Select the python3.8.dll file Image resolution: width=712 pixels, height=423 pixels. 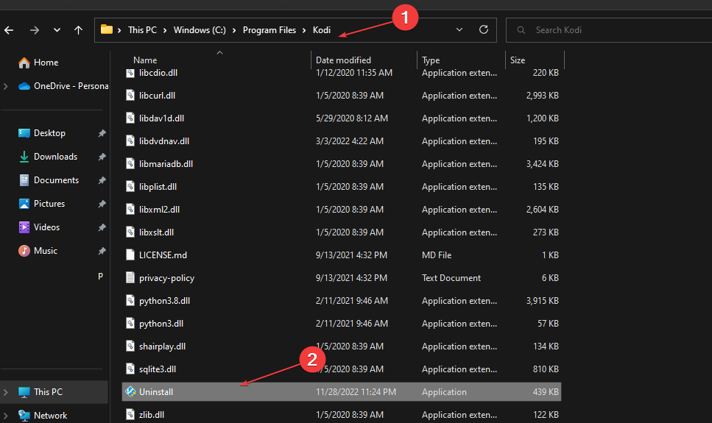[x=164, y=301]
